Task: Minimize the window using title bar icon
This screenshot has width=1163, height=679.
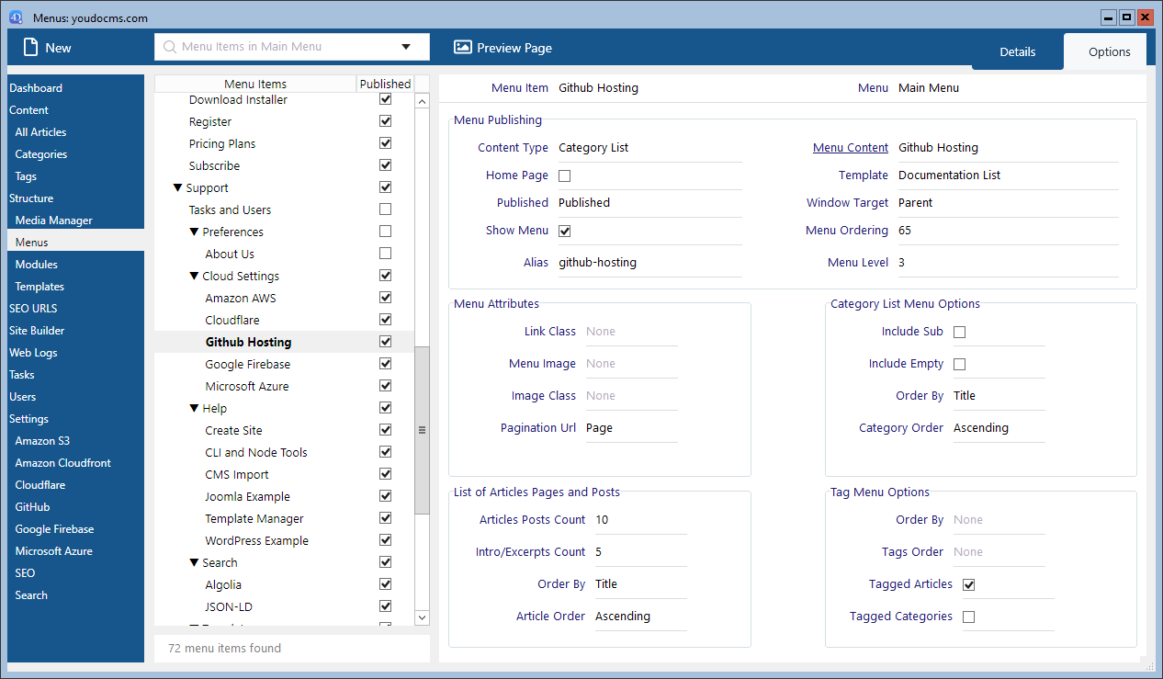Action: click(1110, 17)
